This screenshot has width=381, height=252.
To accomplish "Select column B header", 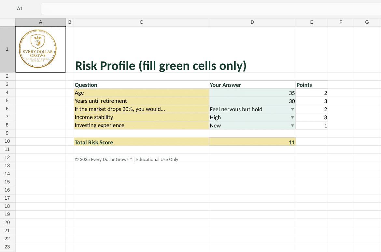I will [70, 22].
